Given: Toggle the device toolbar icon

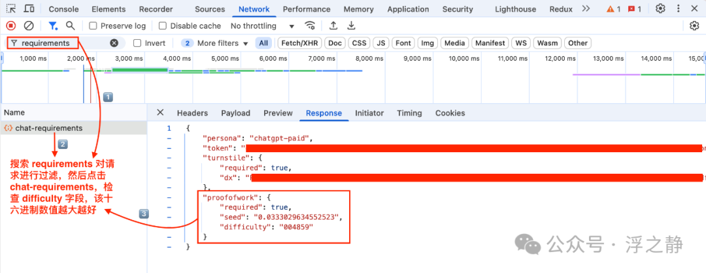Looking at the screenshot, I should click(x=29, y=9).
